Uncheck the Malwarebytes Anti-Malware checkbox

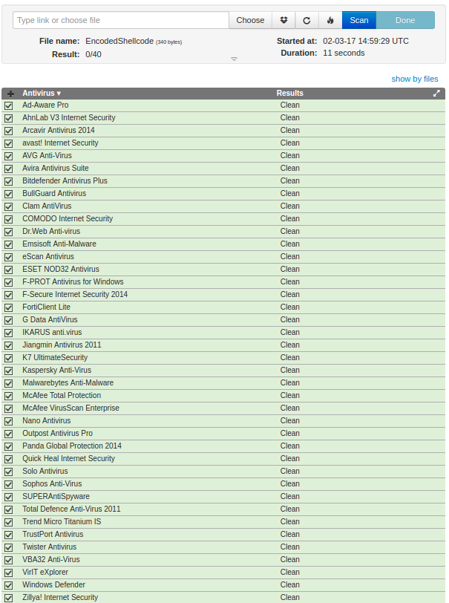9,383
